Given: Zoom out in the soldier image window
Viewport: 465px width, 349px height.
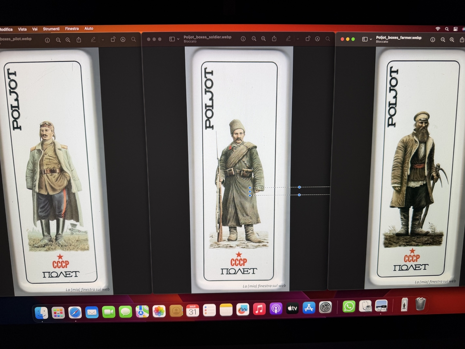Looking at the screenshot, I should click(254, 39).
